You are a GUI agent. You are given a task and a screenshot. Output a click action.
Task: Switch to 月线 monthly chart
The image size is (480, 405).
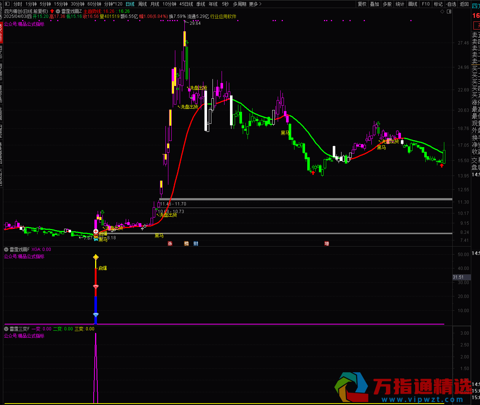(x=155, y=4)
